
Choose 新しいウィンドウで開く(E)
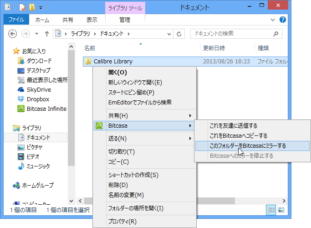(x=145, y=82)
